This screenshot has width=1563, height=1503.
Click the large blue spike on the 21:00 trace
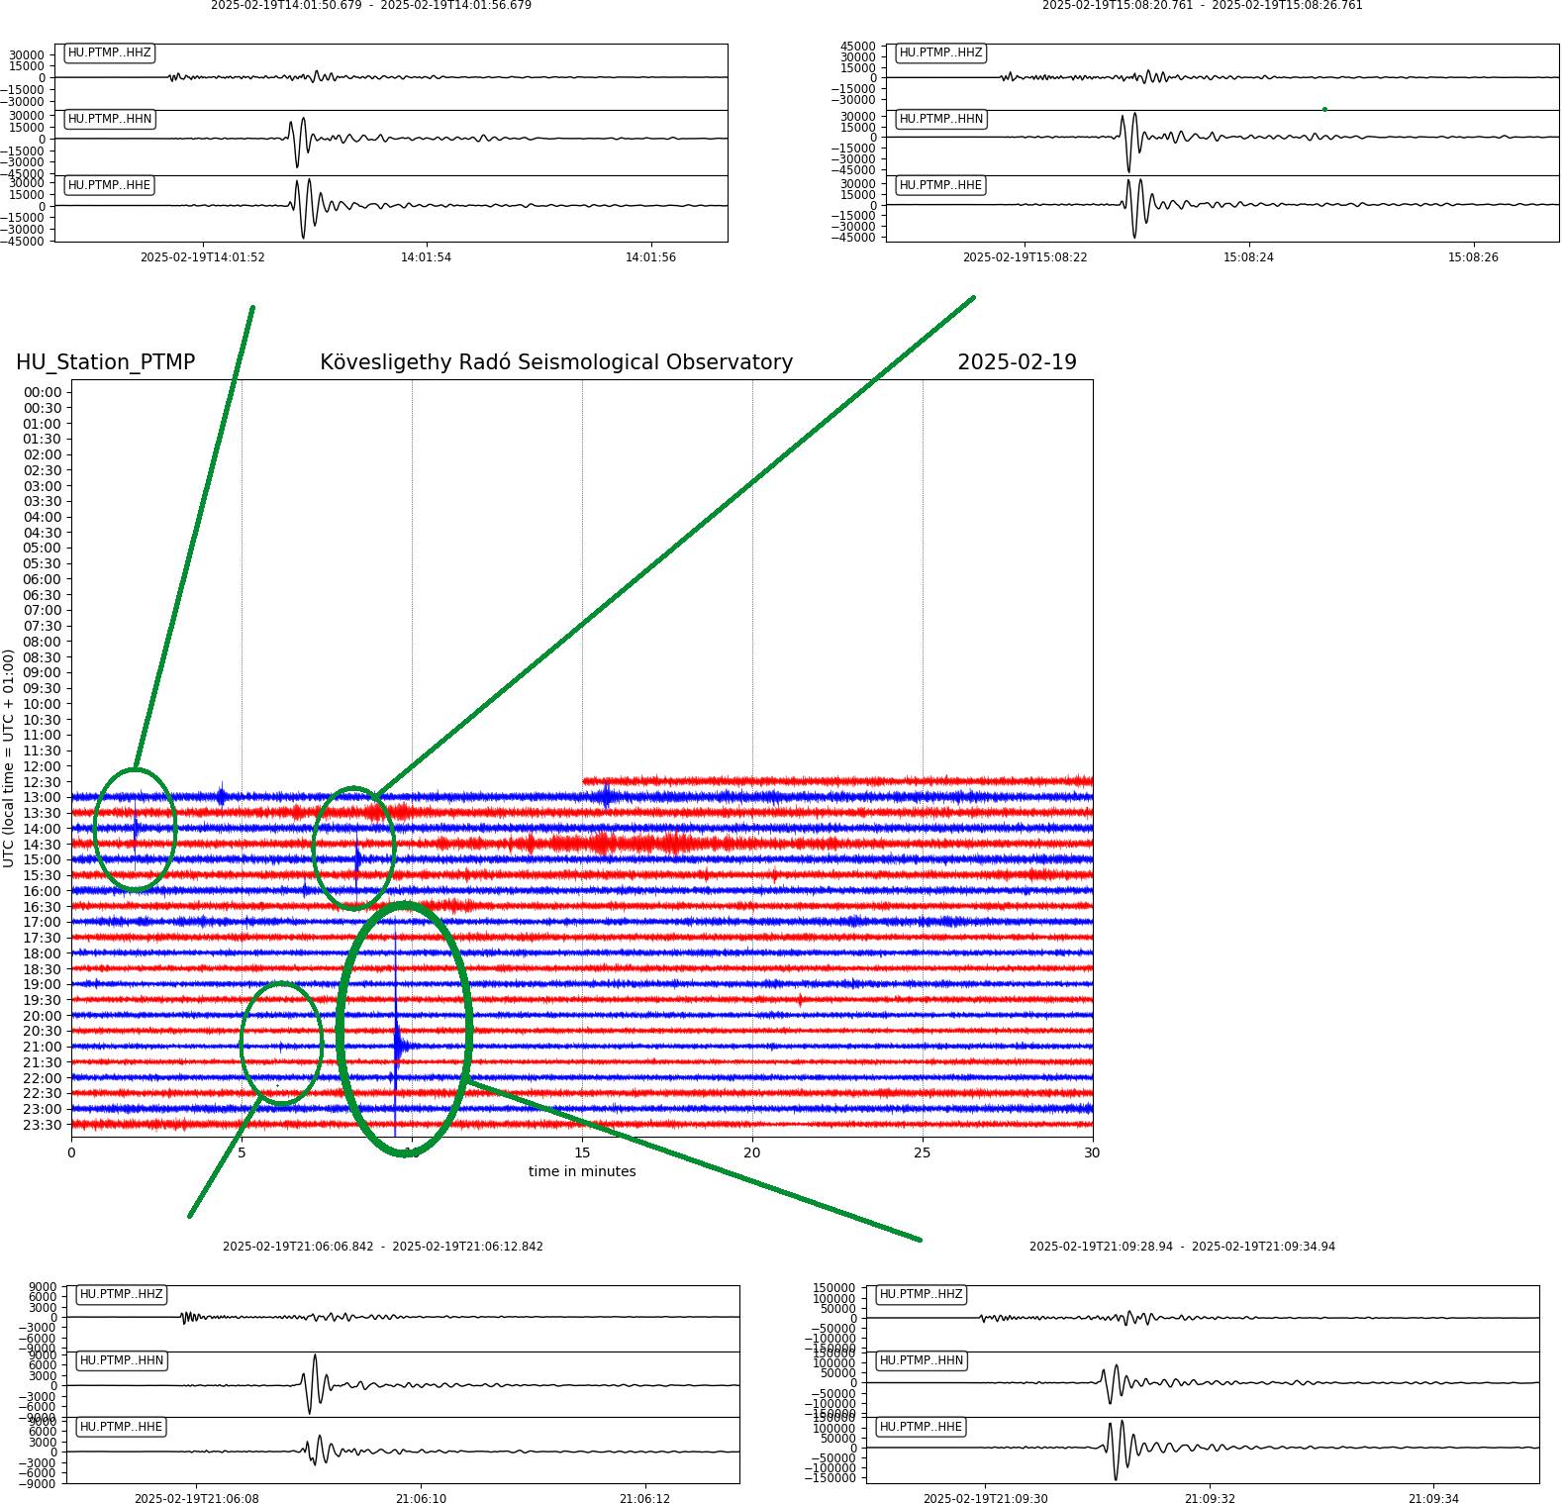(x=398, y=1045)
